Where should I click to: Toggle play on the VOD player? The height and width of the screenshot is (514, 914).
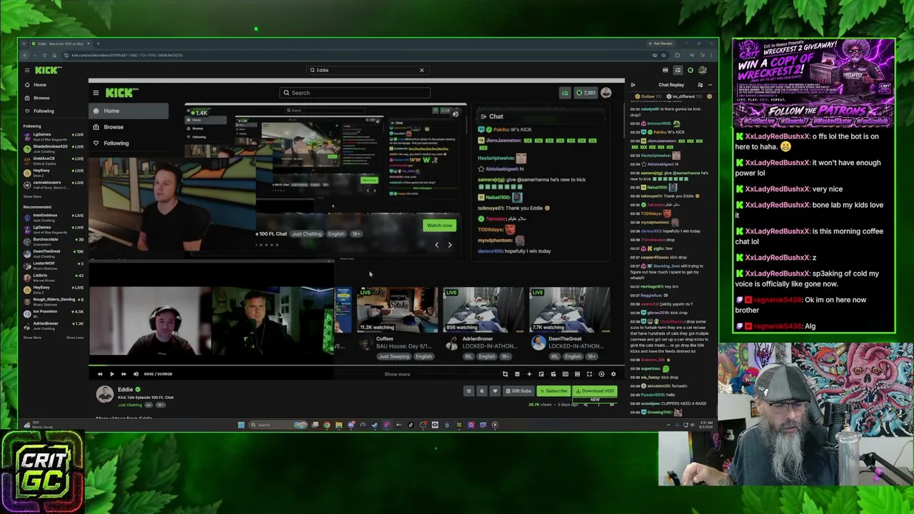coord(111,374)
